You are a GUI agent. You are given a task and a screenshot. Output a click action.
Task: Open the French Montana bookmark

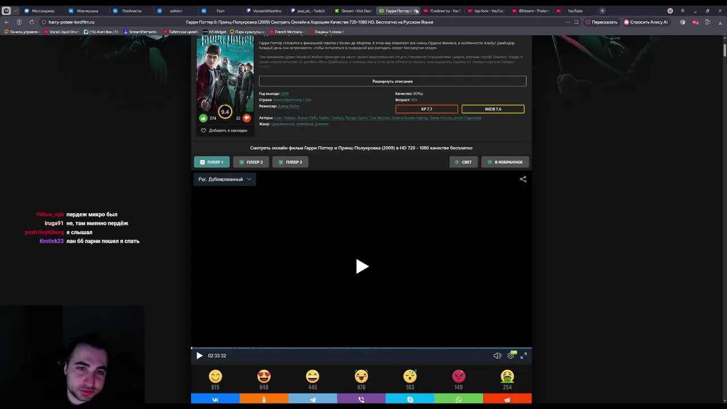(x=287, y=32)
